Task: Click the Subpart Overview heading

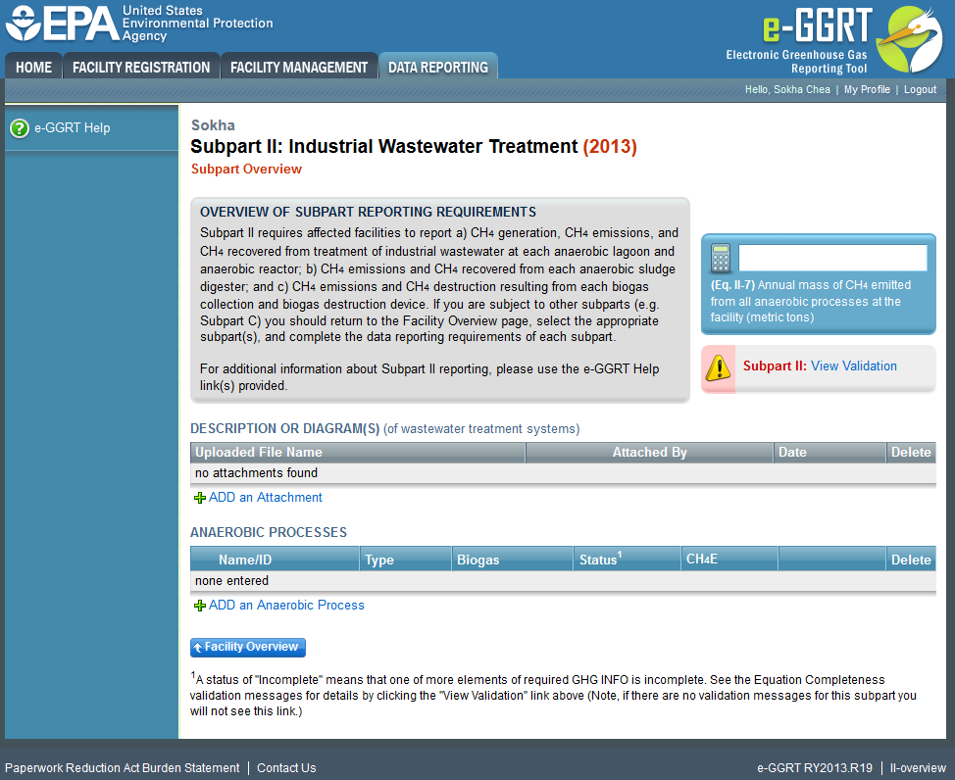Action: click(x=246, y=170)
